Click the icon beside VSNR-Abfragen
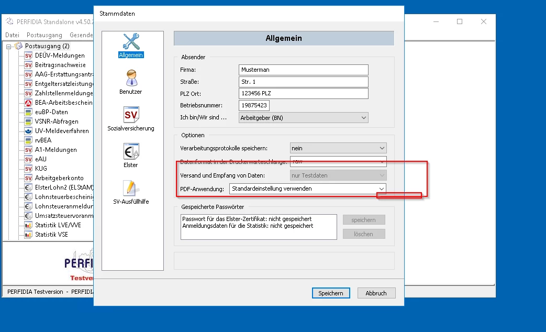The width and height of the screenshot is (546, 332). click(29, 121)
